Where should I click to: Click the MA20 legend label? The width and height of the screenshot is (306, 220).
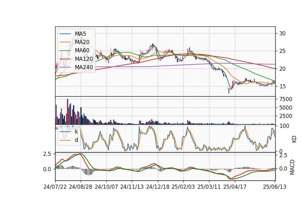tap(82, 42)
